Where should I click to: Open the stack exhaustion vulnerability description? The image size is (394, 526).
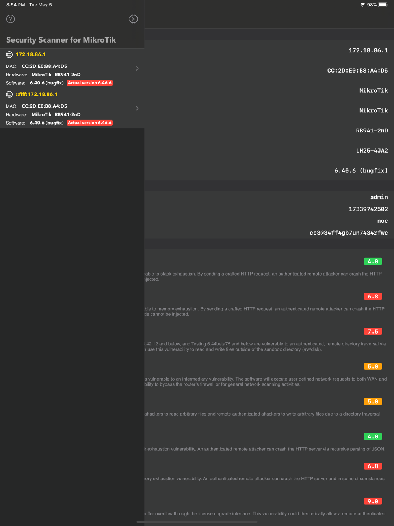[263, 276]
